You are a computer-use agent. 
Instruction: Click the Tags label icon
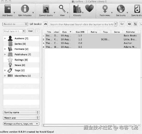(x=10, y=70)
